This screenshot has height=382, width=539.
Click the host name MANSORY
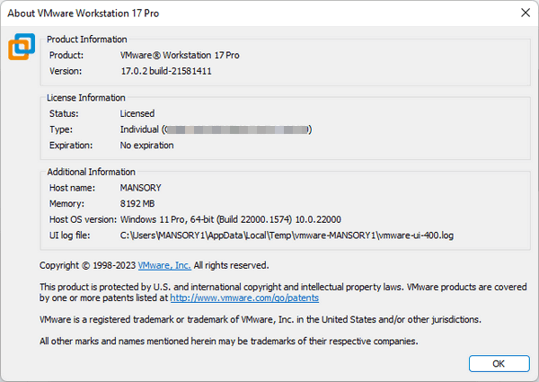pos(140,188)
